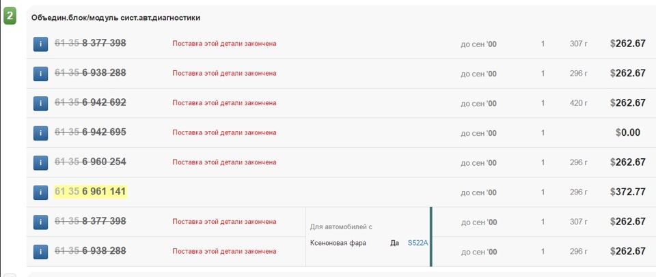Show info for bottom 6 938 288 row
Screen dimensions: 656x277
[40, 252]
